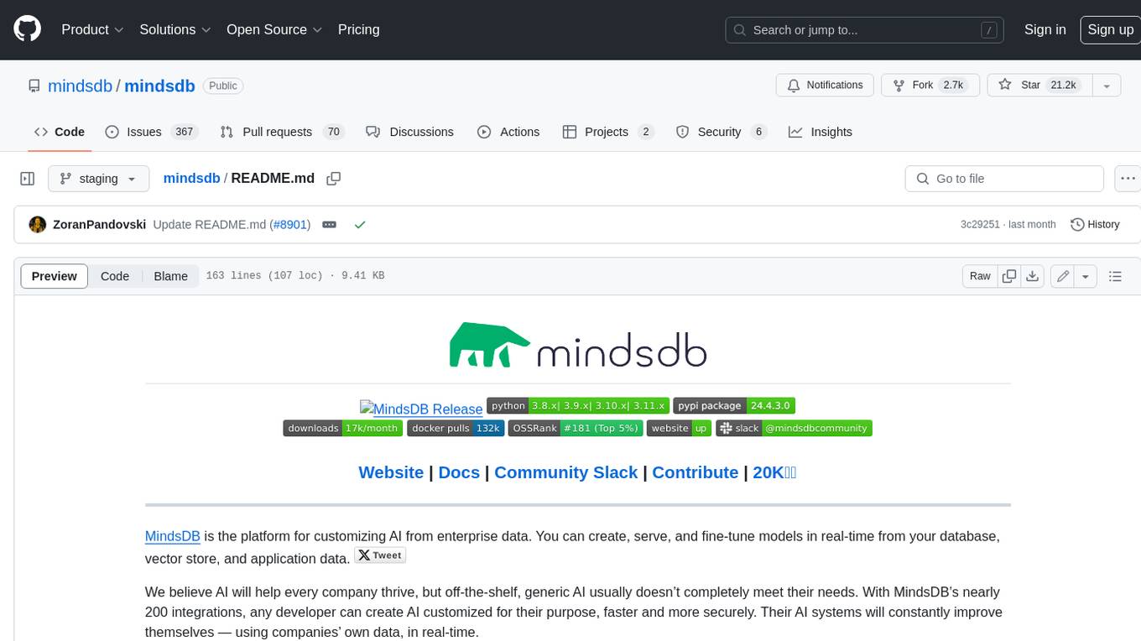Viewport: 1141px width, 641px height.
Task: Open the mindsdb owner link
Action: coord(81,86)
